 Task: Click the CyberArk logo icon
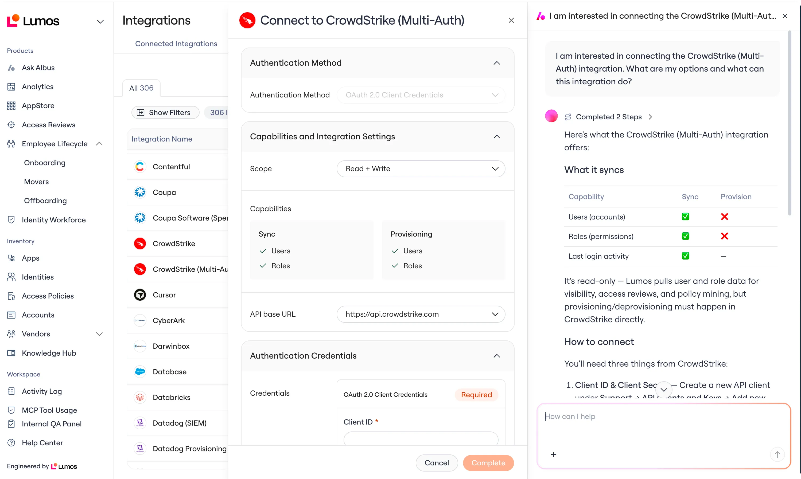coord(140,320)
